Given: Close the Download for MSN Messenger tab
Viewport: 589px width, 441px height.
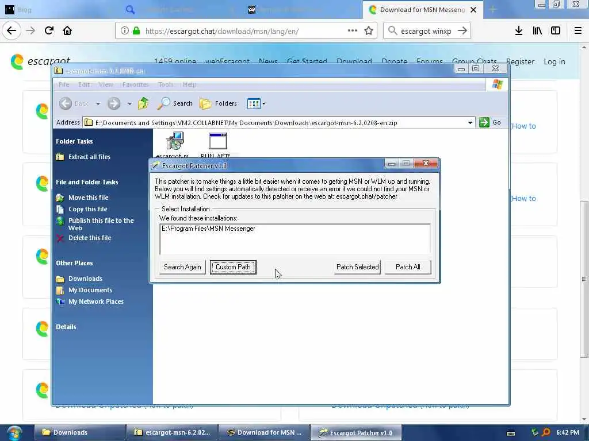Looking at the screenshot, I should point(473,10).
